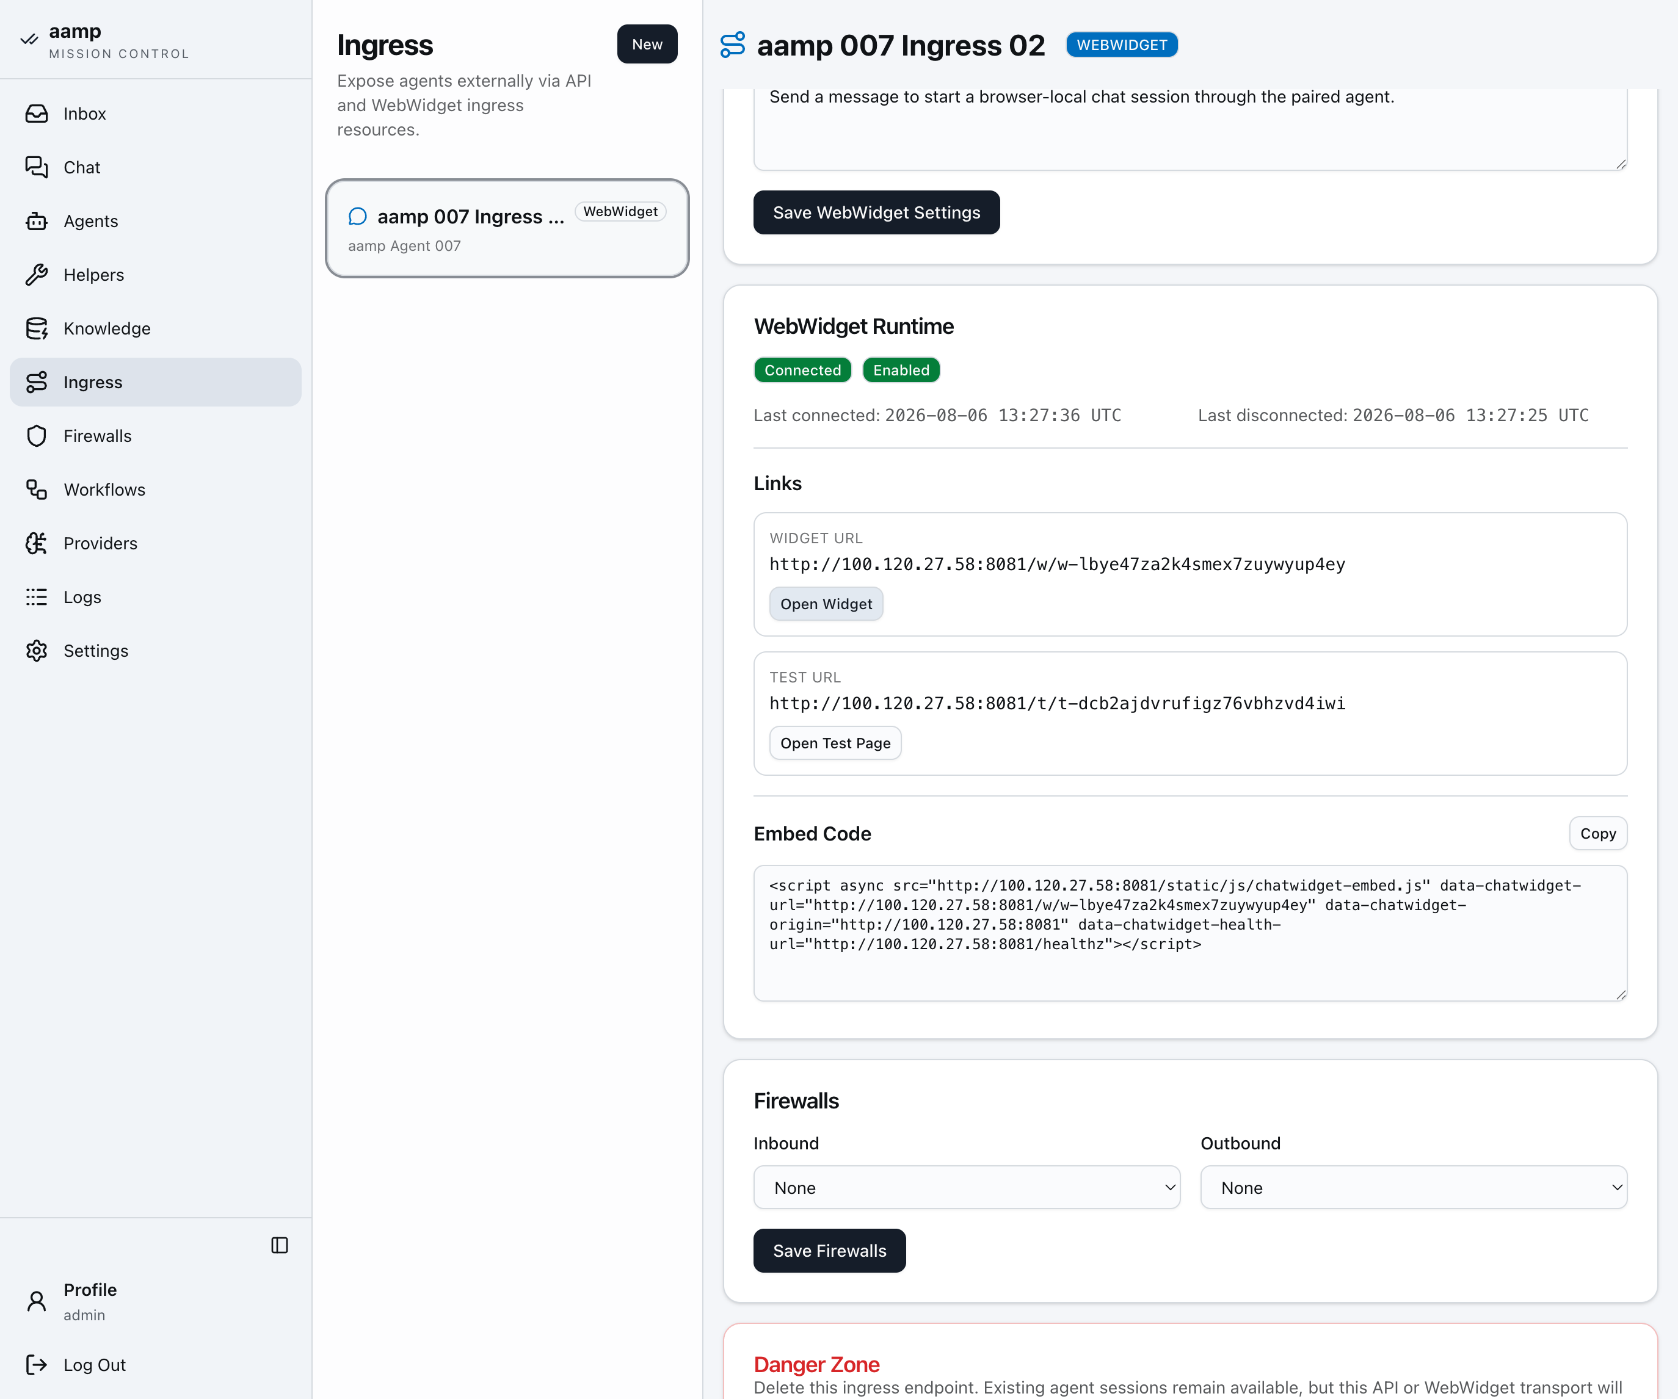Click the Danger Zone heading

[816, 1364]
